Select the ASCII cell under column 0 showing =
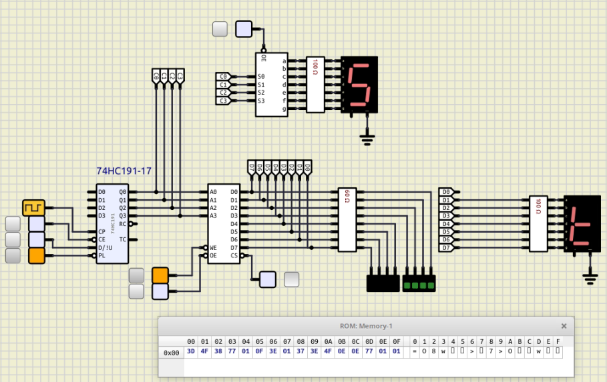The image size is (607, 382). [415, 351]
